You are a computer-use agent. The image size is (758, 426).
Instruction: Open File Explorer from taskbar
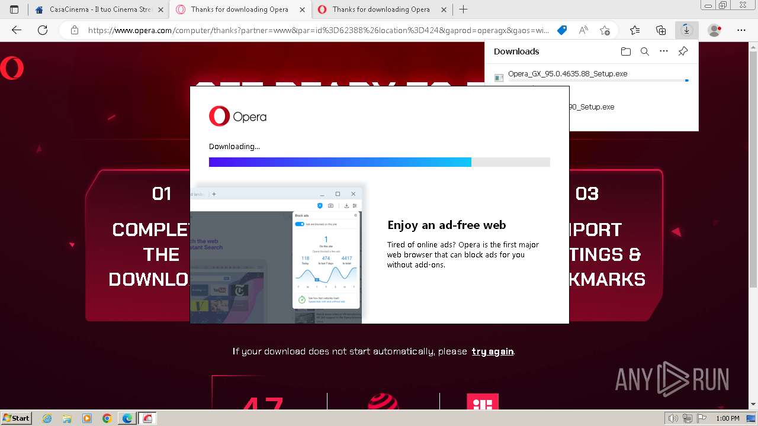tap(67, 418)
